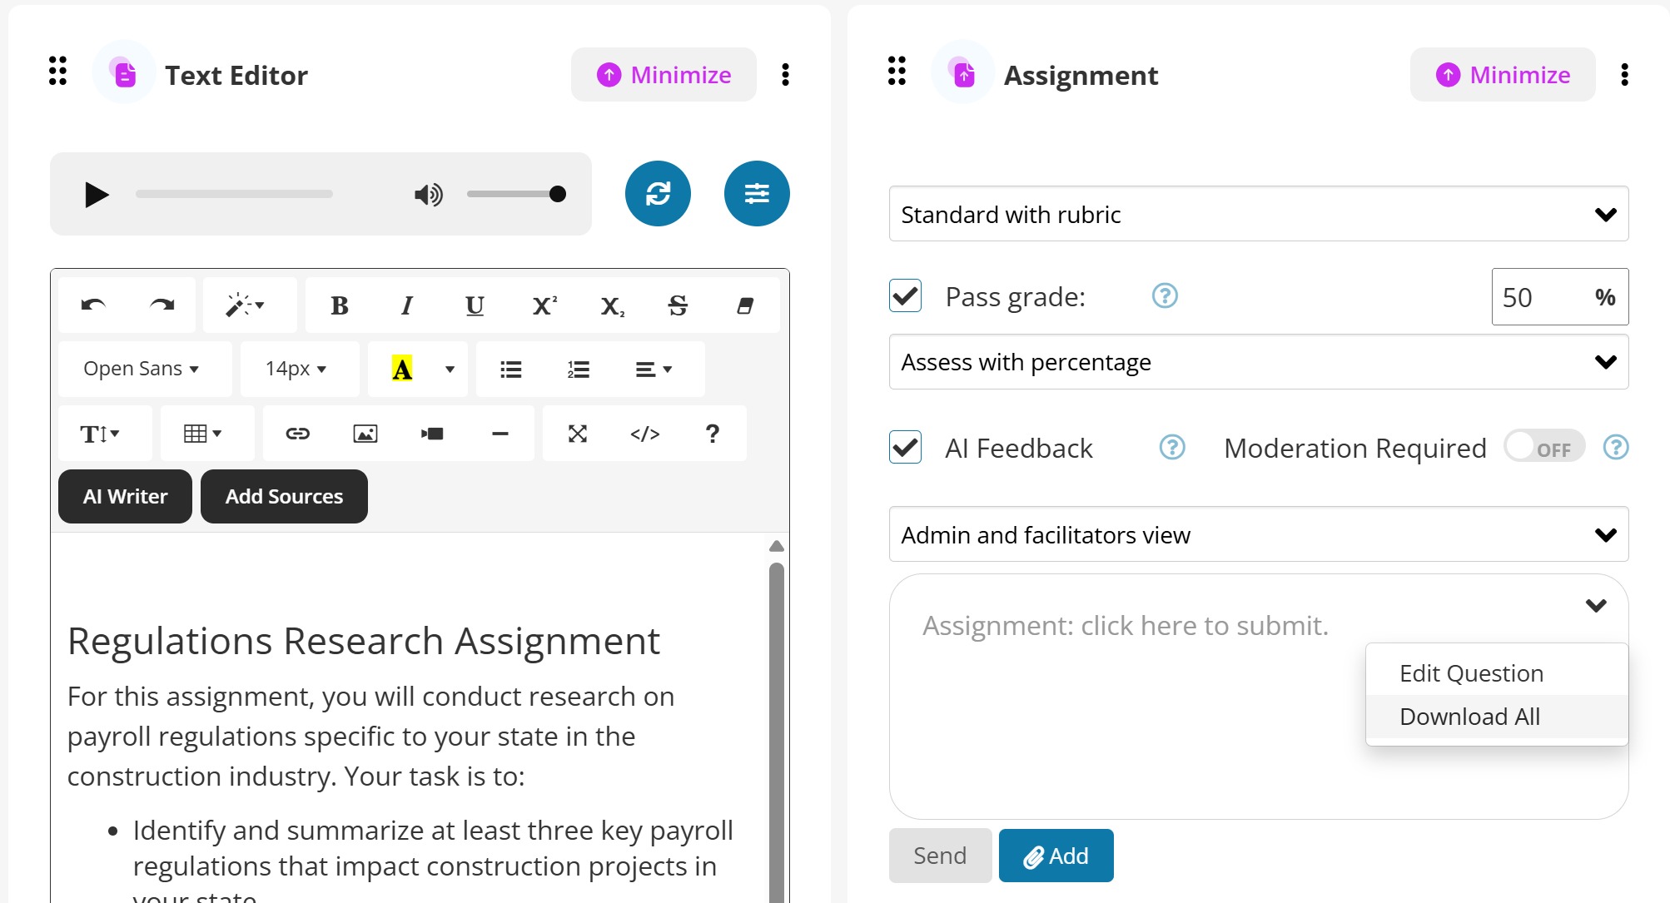
Task: Click the blue refresh audio button
Action: tap(658, 194)
